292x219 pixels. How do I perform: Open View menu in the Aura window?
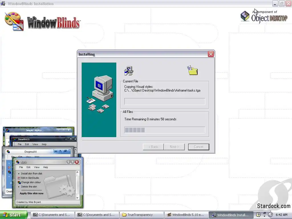click(x=37, y=167)
